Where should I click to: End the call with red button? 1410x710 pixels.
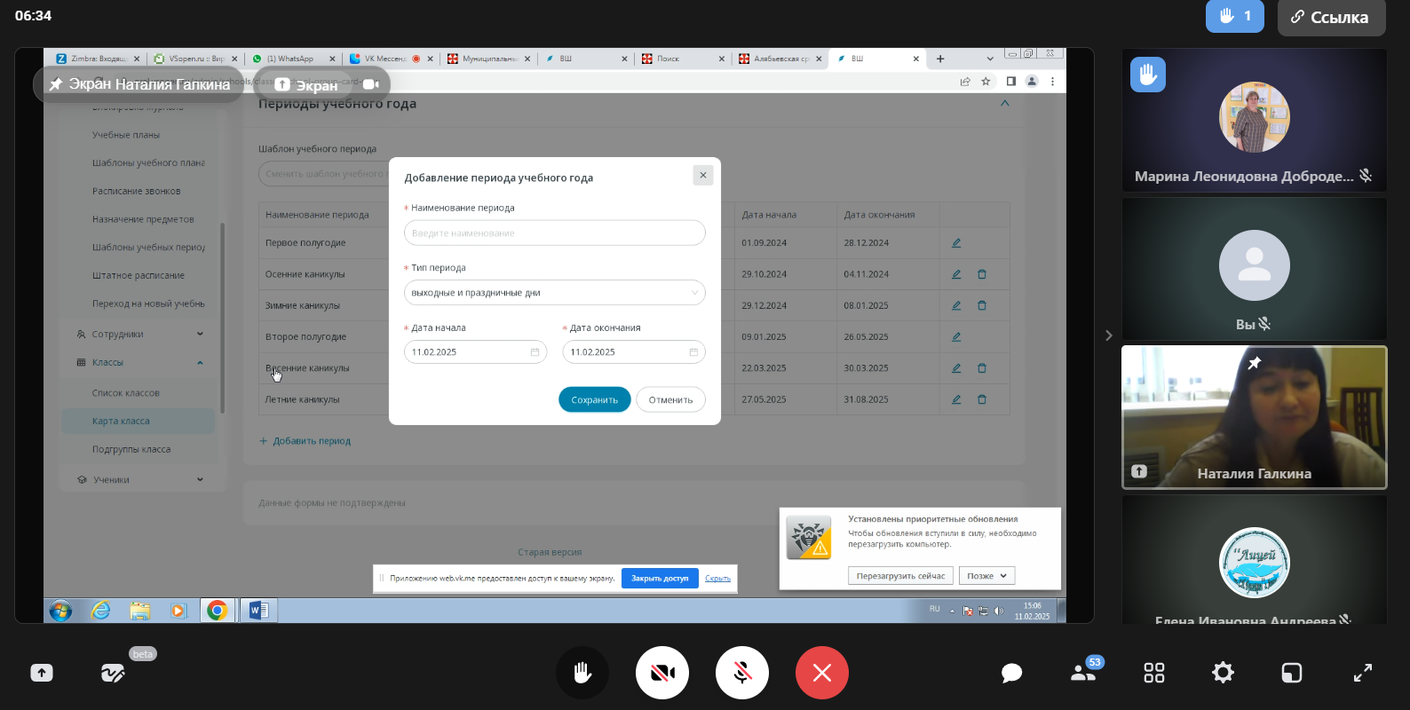coord(821,673)
